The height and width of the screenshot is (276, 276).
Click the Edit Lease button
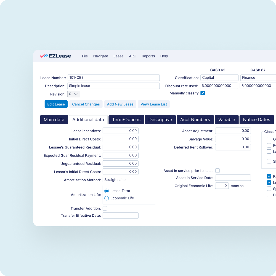(x=56, y=104)
